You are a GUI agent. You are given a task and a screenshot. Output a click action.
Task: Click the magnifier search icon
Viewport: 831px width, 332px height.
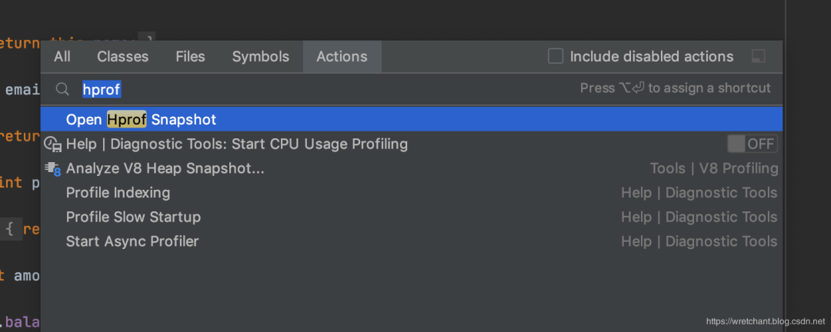coord(62,89)
